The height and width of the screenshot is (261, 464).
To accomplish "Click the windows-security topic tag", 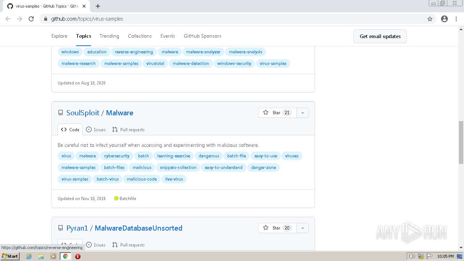I will (x=234, y=63).
